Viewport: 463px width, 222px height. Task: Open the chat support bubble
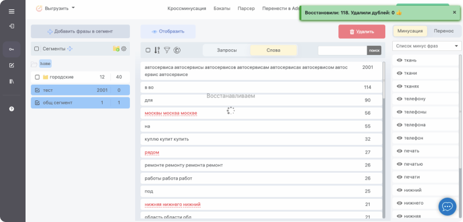[447, 206]
